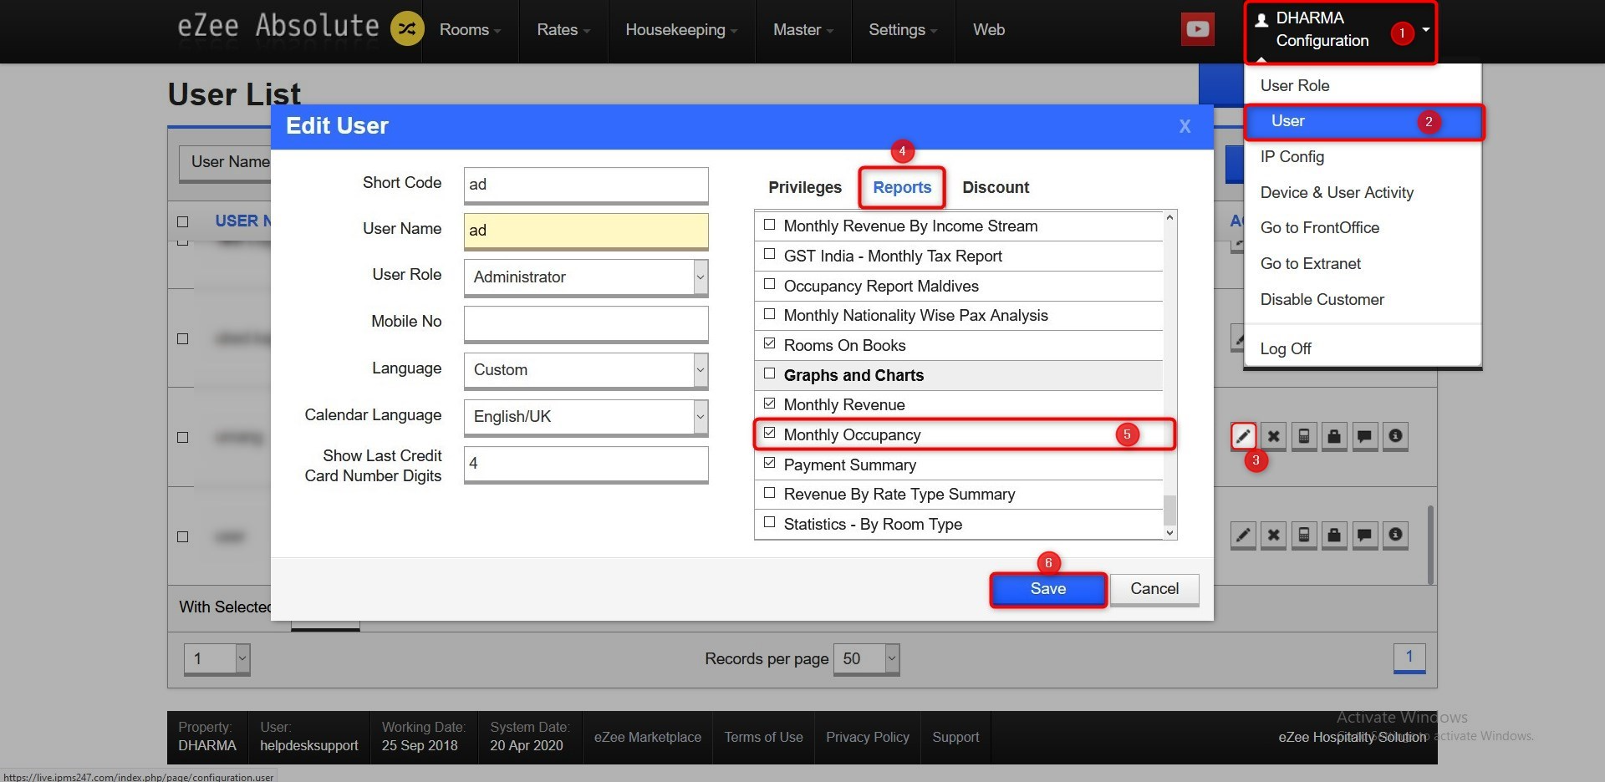Uncheck Payment Summary checkbox
The width and height of the screenshot is (1605, 782).
(x=769, y=464)
